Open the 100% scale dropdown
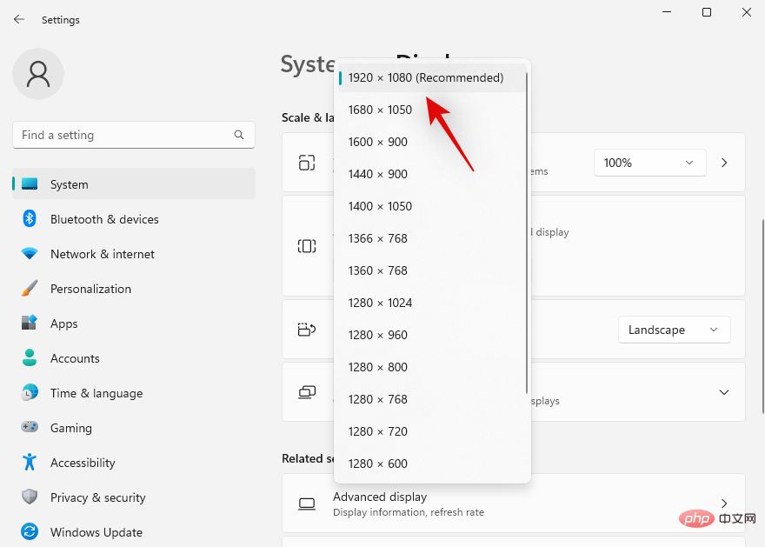The width and height of the screenshot is (765, 547). (x=649, y=163)
